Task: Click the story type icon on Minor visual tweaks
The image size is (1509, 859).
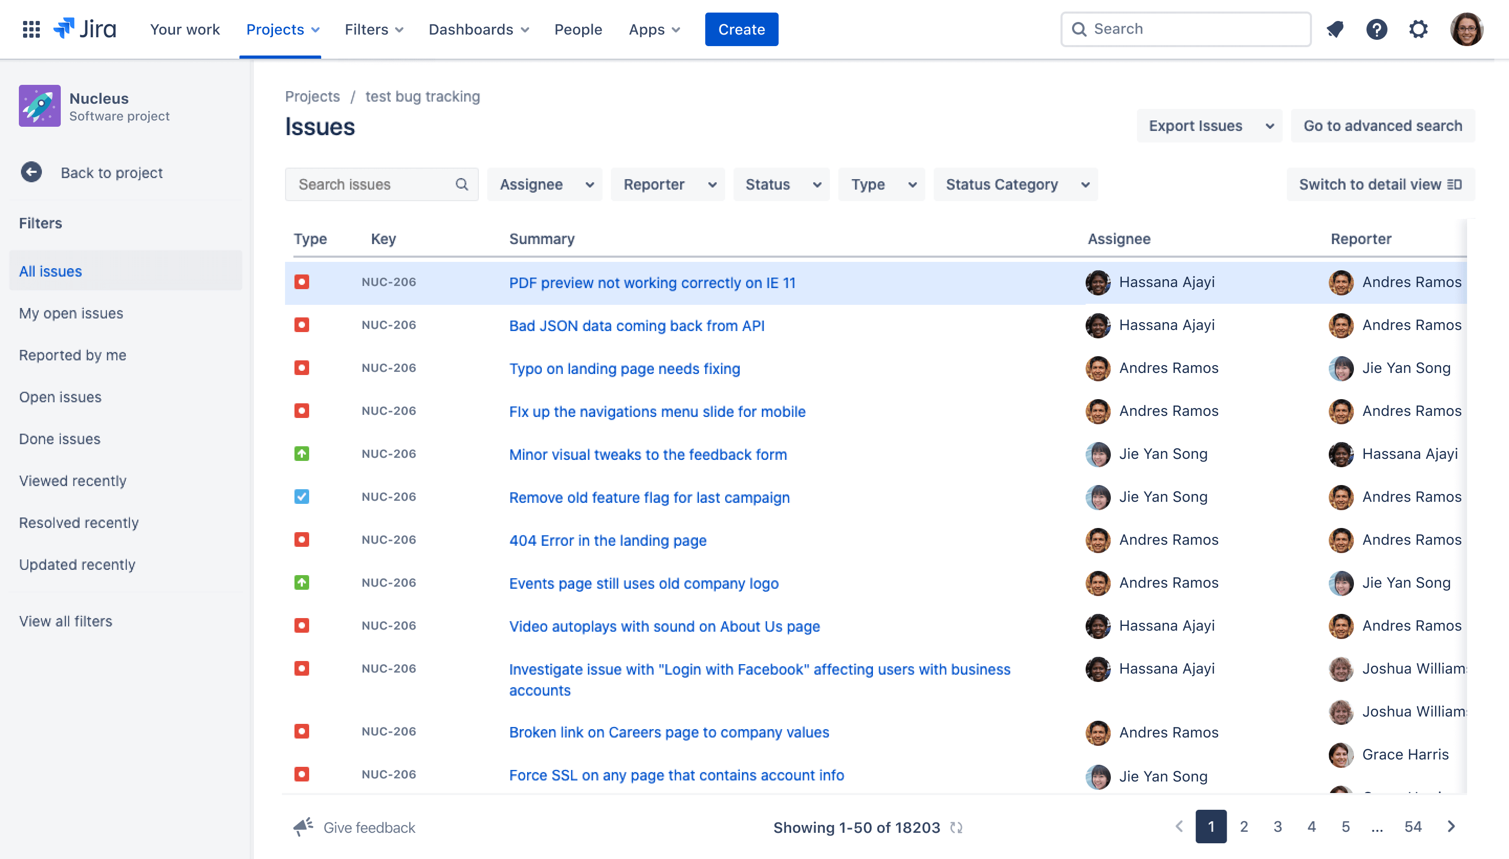Action: (302, 454)
